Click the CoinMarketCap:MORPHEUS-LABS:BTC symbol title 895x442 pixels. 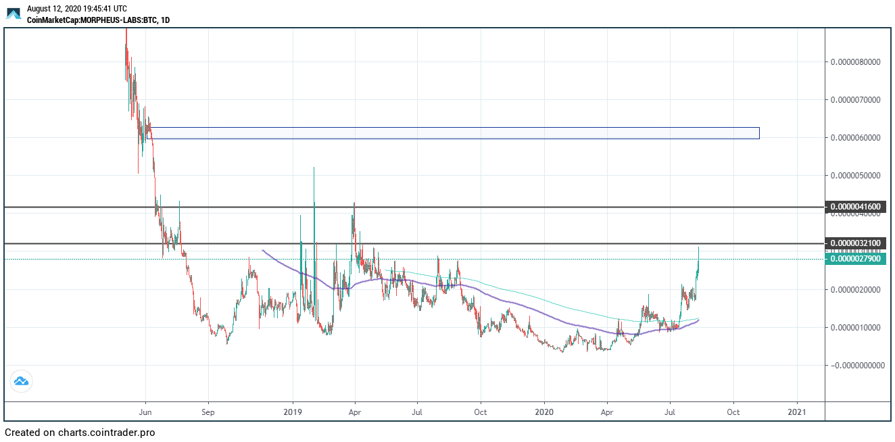click(98, 20)
